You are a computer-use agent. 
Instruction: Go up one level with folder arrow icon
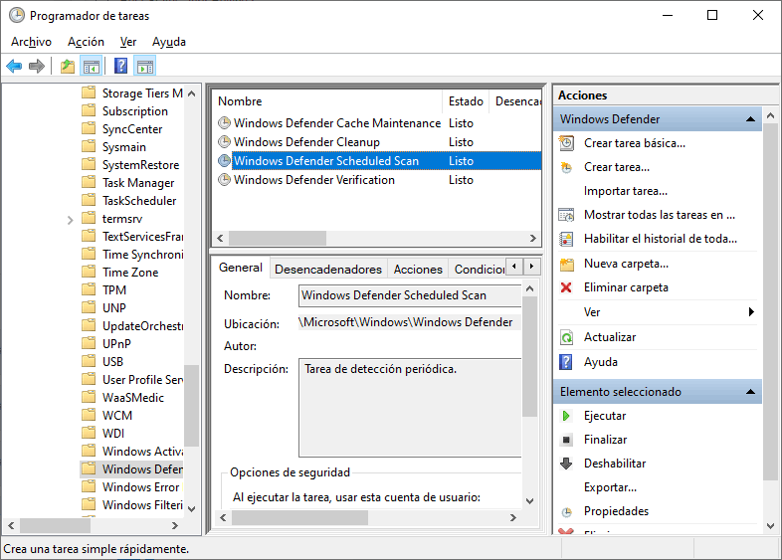tap(68, 66)
